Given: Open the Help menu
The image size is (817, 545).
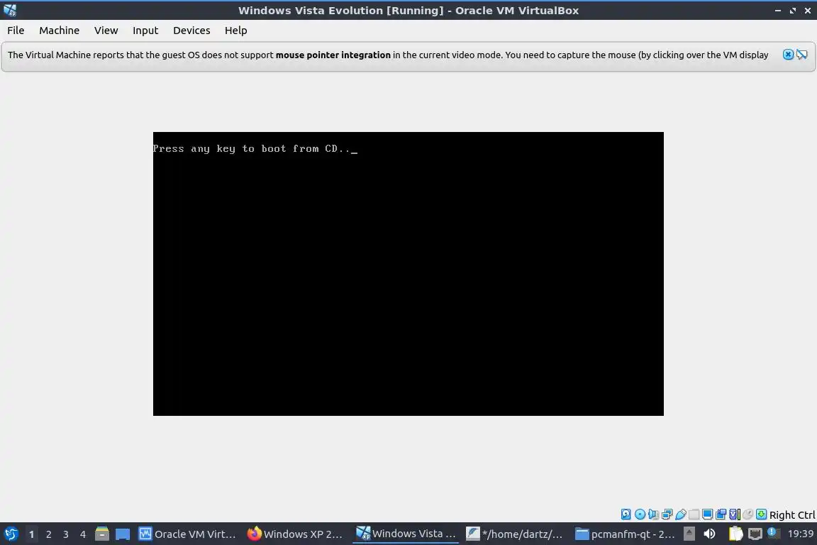Looking at the screenshot, I should 235,31.
